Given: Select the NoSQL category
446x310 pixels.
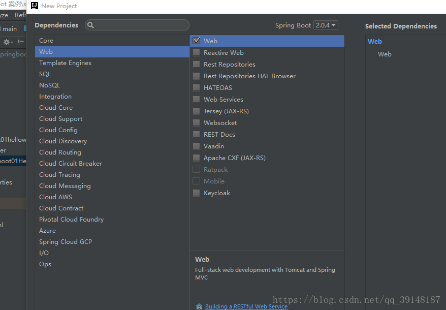Looking at the screenshot, I should pyautogui.click(x=112, y=85).
